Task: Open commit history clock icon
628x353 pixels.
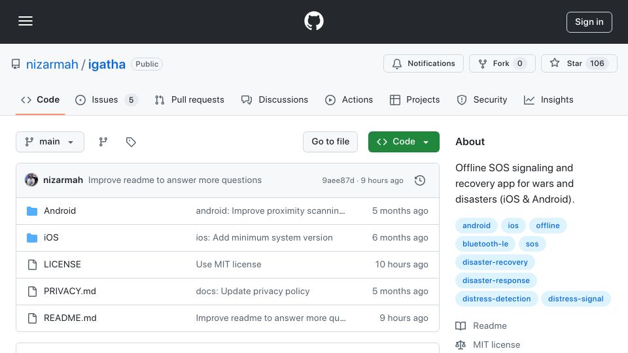Action: (x=420, y=180)
